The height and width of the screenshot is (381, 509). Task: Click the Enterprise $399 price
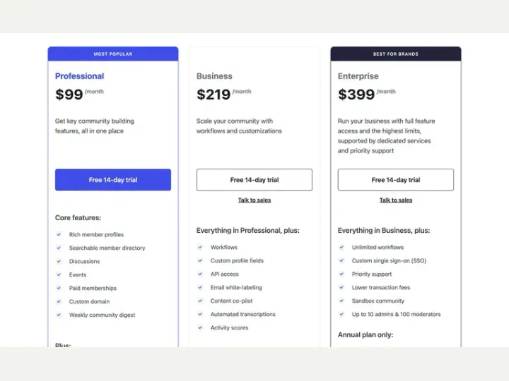click(356, 95)
